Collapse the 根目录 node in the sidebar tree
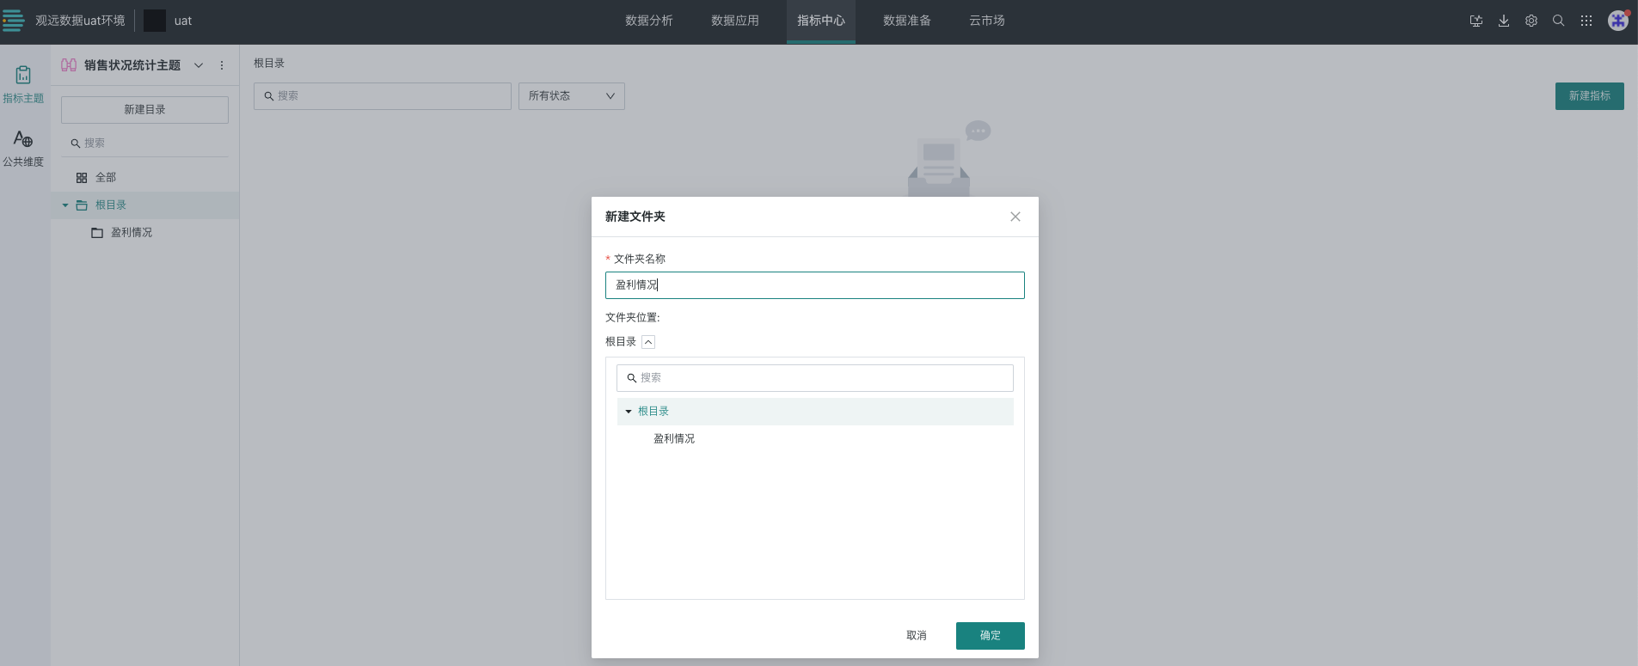The height and width of the screenshot is (666, 1638). pyautogui.click(x=65, y=205)
